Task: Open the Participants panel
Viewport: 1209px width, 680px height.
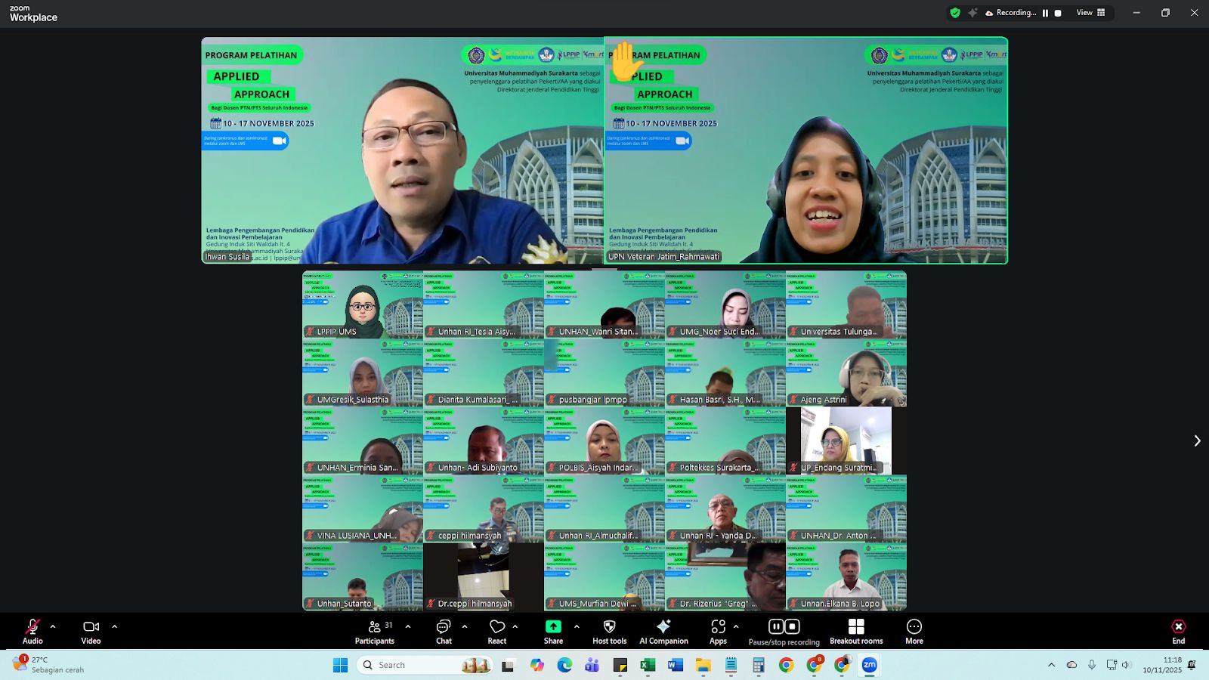Action: coord(375,632)
